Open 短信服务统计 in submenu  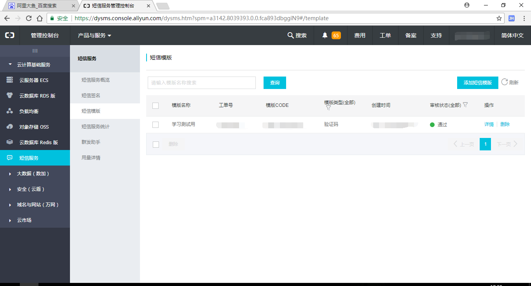pos(96,127)
